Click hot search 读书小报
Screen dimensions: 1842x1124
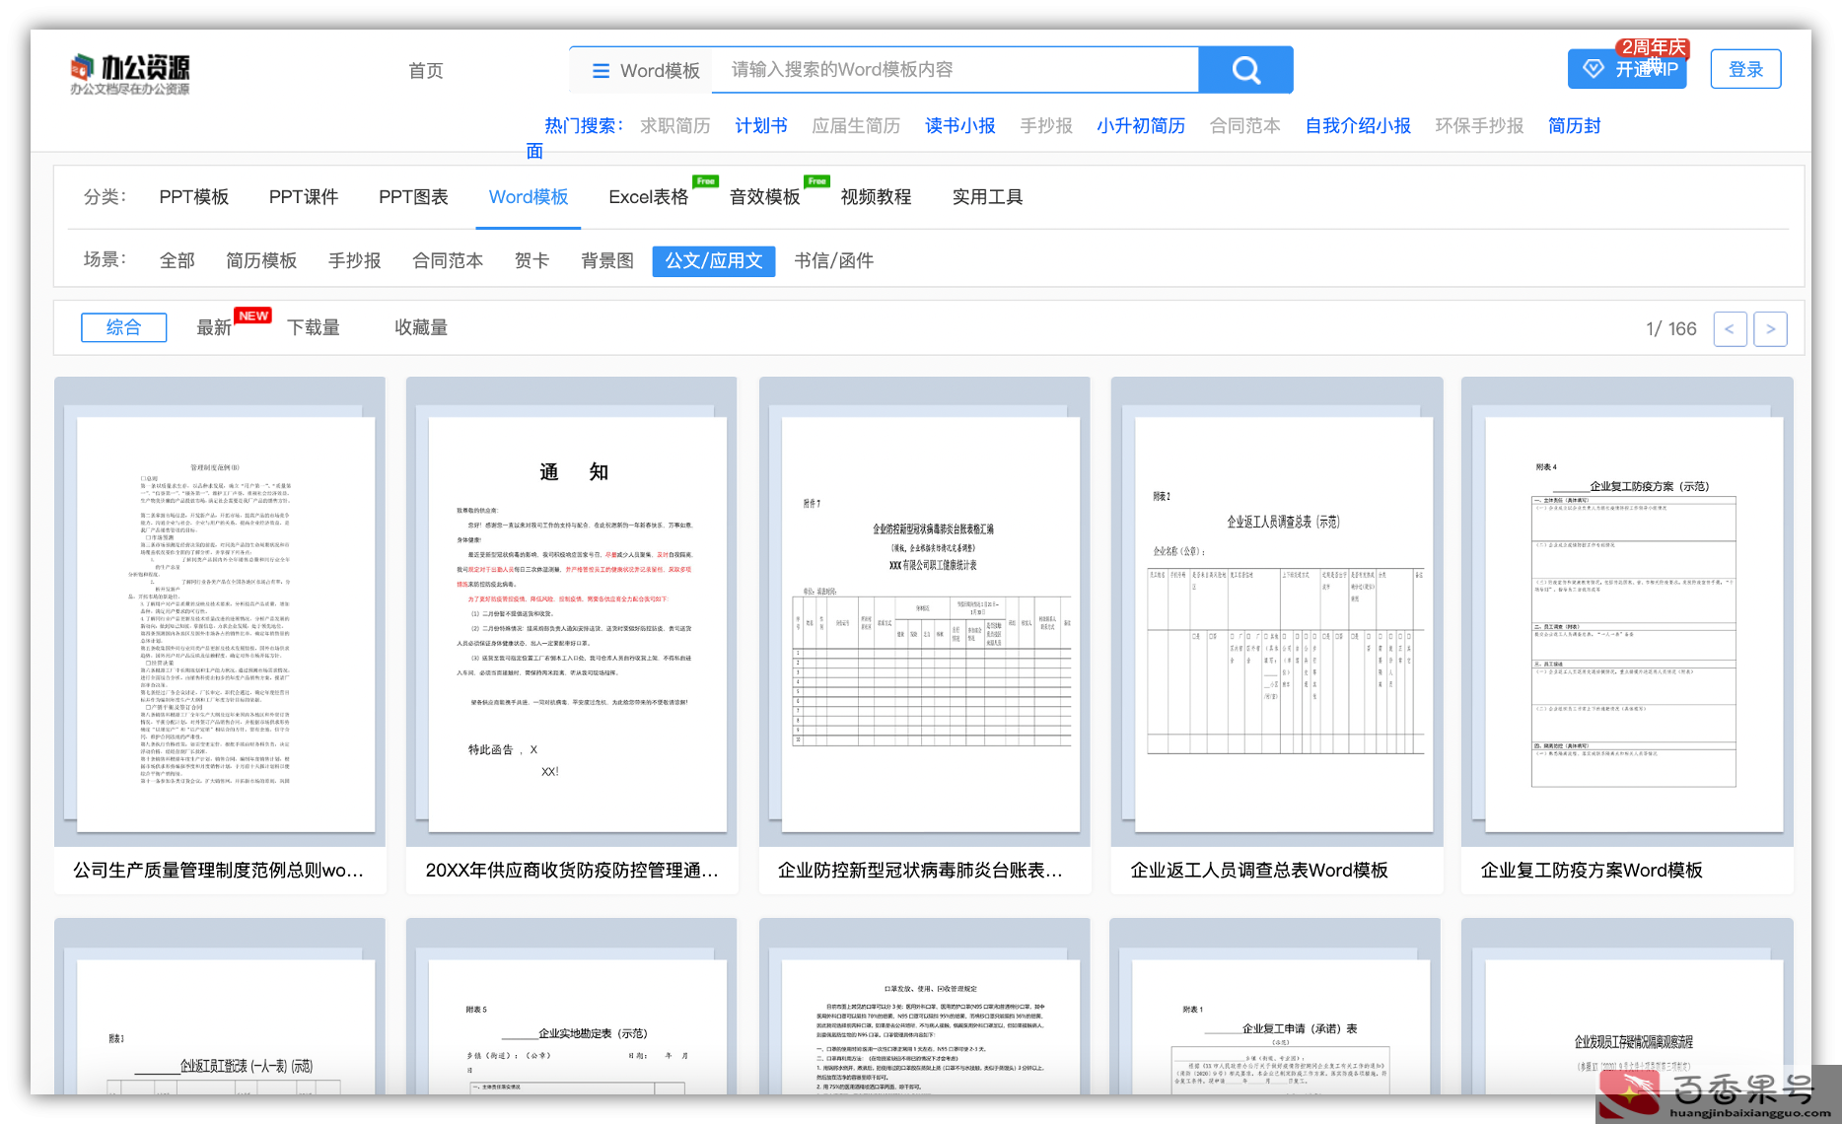(960, 126)
